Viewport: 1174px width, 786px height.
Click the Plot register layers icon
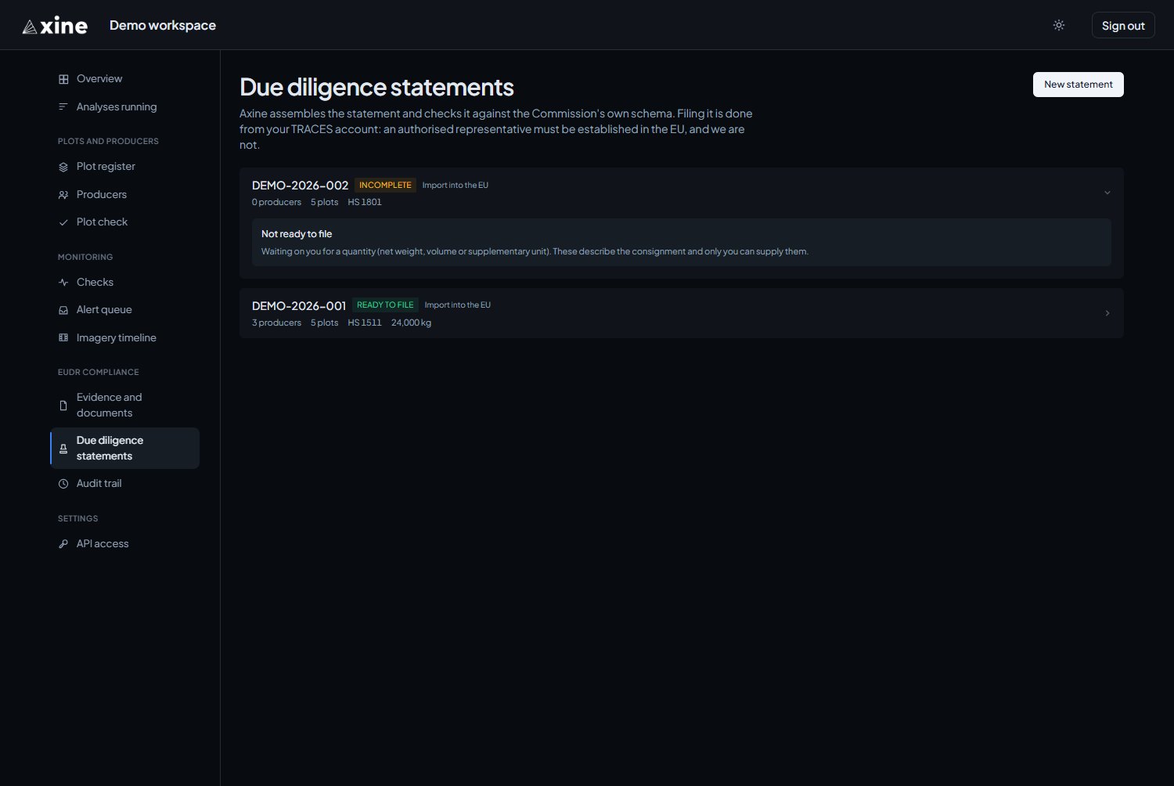coord(63,167)
